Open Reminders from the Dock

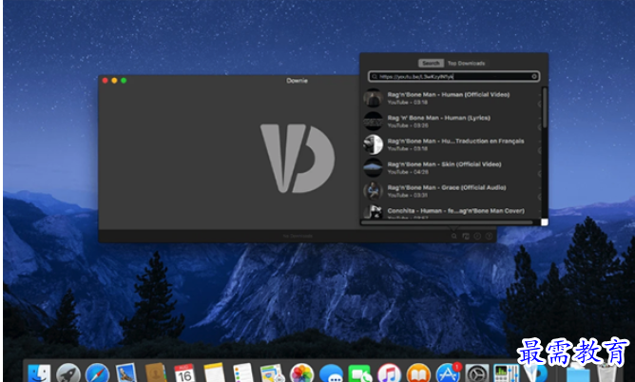(243, 373)
